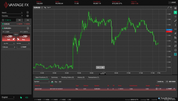Select the circle shape drawing tool
Image resolution: width=178 pixels, height=101 pixels.
(175, 50)
